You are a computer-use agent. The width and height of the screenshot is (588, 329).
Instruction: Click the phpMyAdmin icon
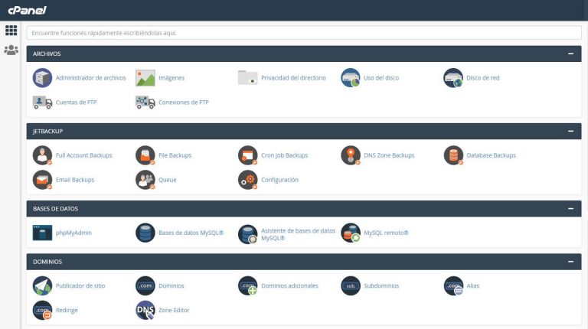(42, 233)
